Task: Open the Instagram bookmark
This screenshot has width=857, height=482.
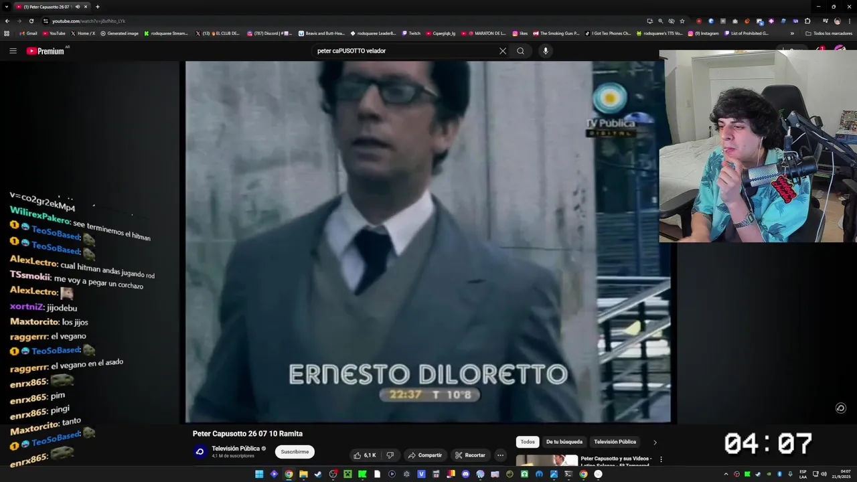Action: pos(703,33)
